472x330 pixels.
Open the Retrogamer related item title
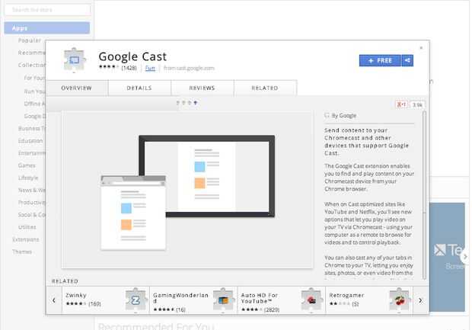point(346,295)
